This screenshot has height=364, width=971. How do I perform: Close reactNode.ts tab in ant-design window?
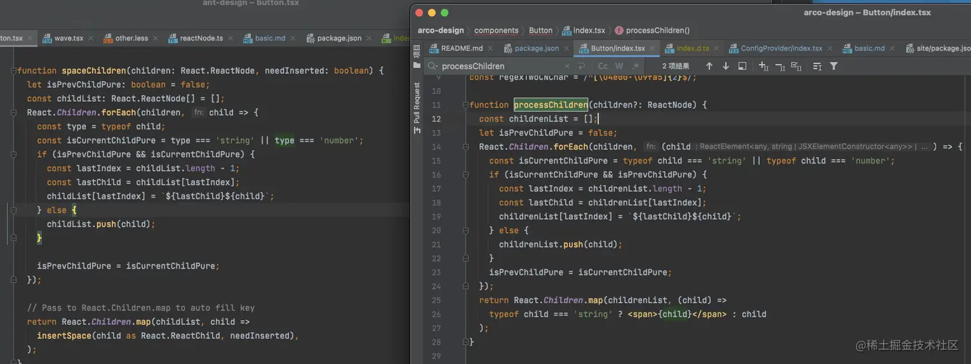(x=230, y=38)
